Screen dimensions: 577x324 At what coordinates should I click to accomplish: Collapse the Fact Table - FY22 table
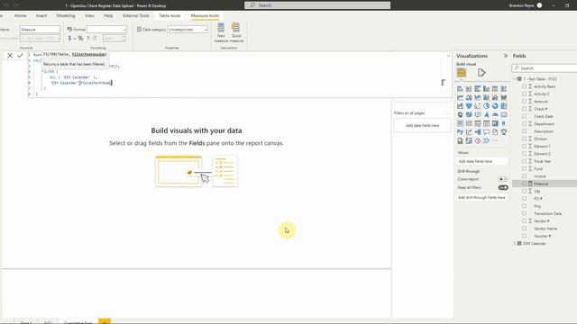coord(515,79)
